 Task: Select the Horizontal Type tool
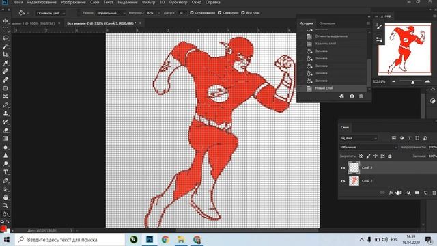coord(5,172)
